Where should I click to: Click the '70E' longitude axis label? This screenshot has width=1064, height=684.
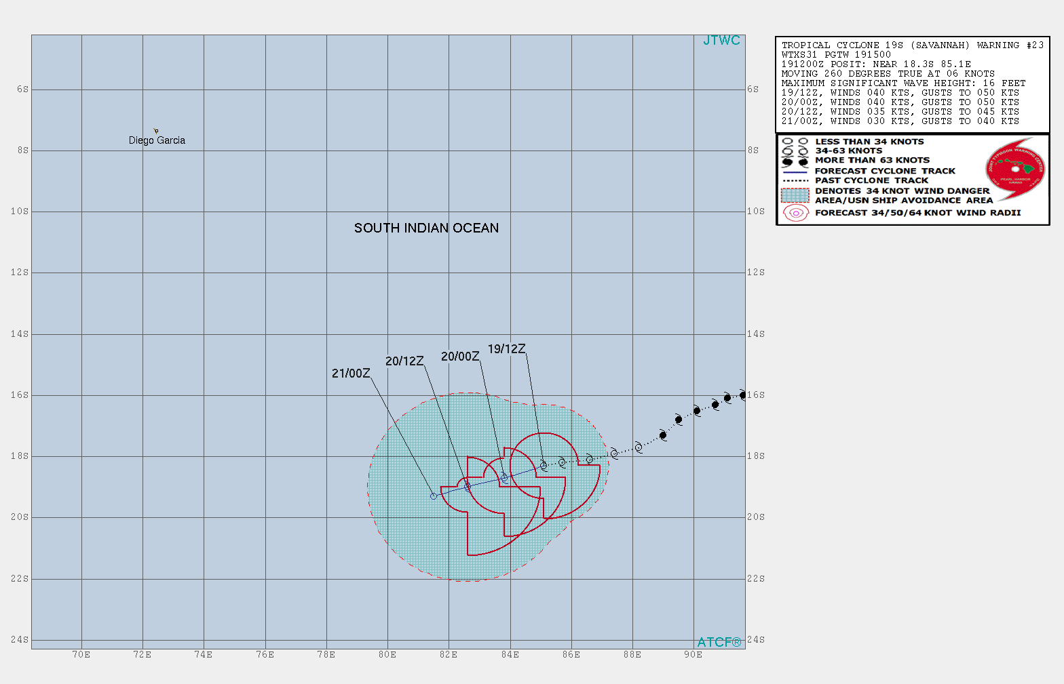(x=81, y=655)
